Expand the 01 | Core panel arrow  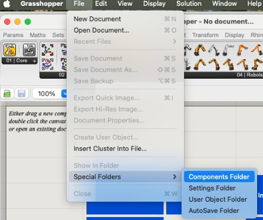tap(34, 61)
